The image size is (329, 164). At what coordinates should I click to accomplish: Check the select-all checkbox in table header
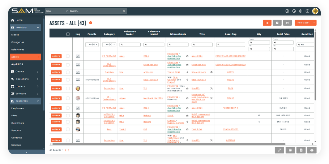tap(68, 34)
